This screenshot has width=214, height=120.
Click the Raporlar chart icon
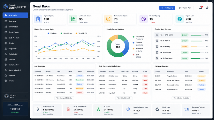(6, 75)
